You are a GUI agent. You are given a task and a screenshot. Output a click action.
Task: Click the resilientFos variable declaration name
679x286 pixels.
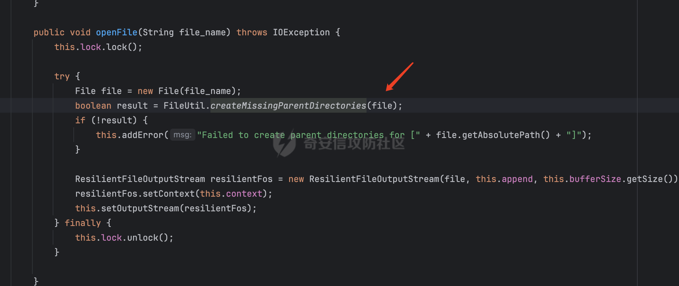click(x=241, y=179)
